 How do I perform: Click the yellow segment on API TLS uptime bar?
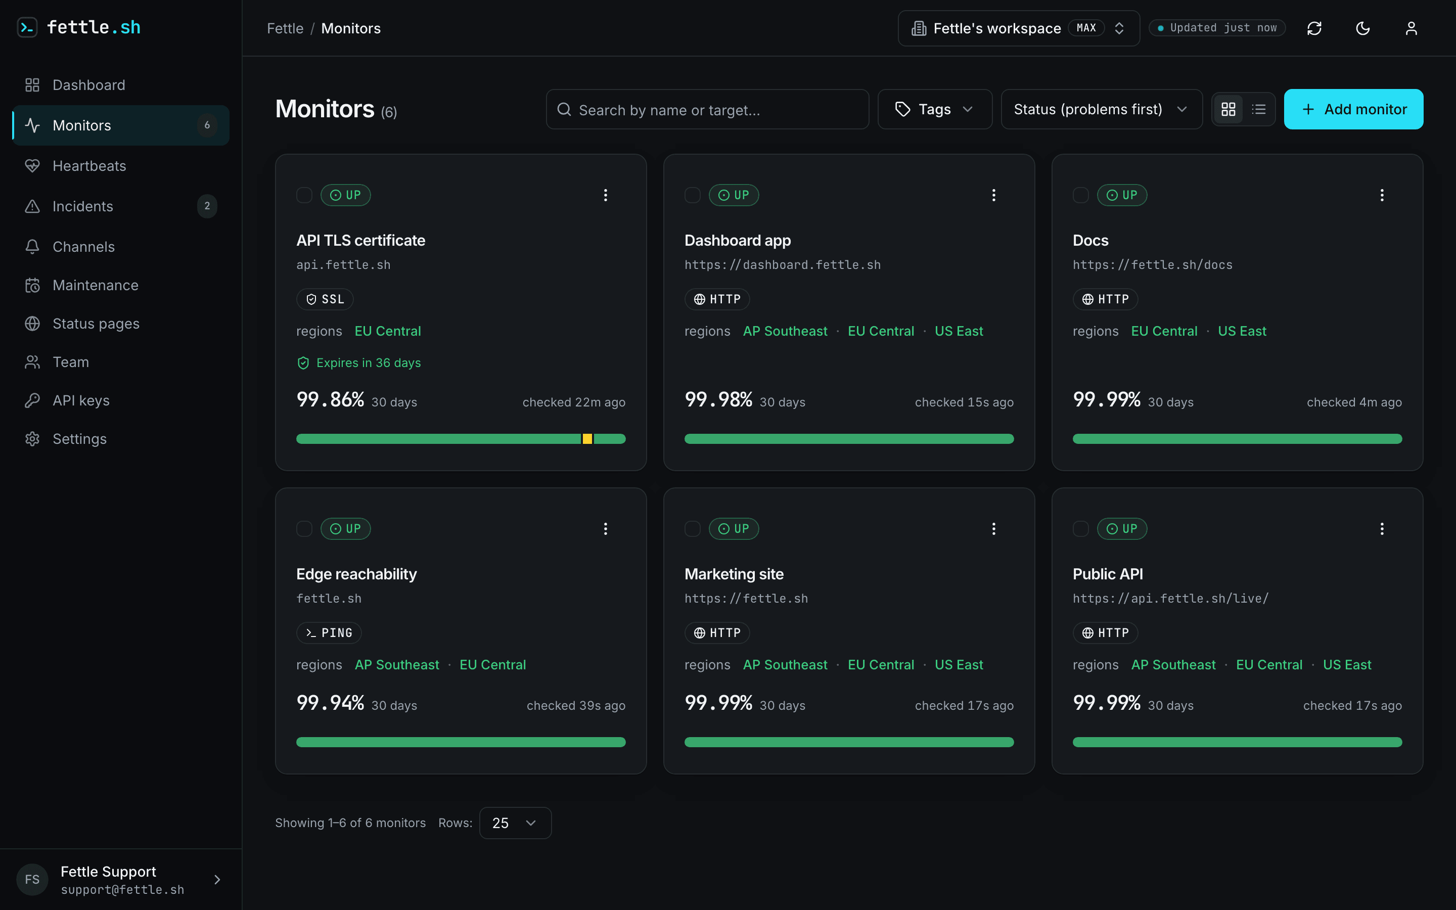(587, 439)
